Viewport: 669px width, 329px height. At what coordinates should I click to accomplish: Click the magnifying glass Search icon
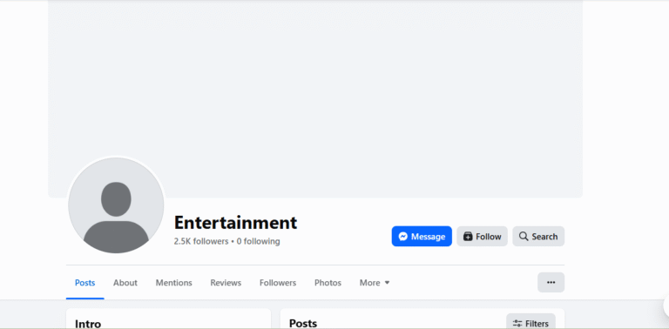524,236
